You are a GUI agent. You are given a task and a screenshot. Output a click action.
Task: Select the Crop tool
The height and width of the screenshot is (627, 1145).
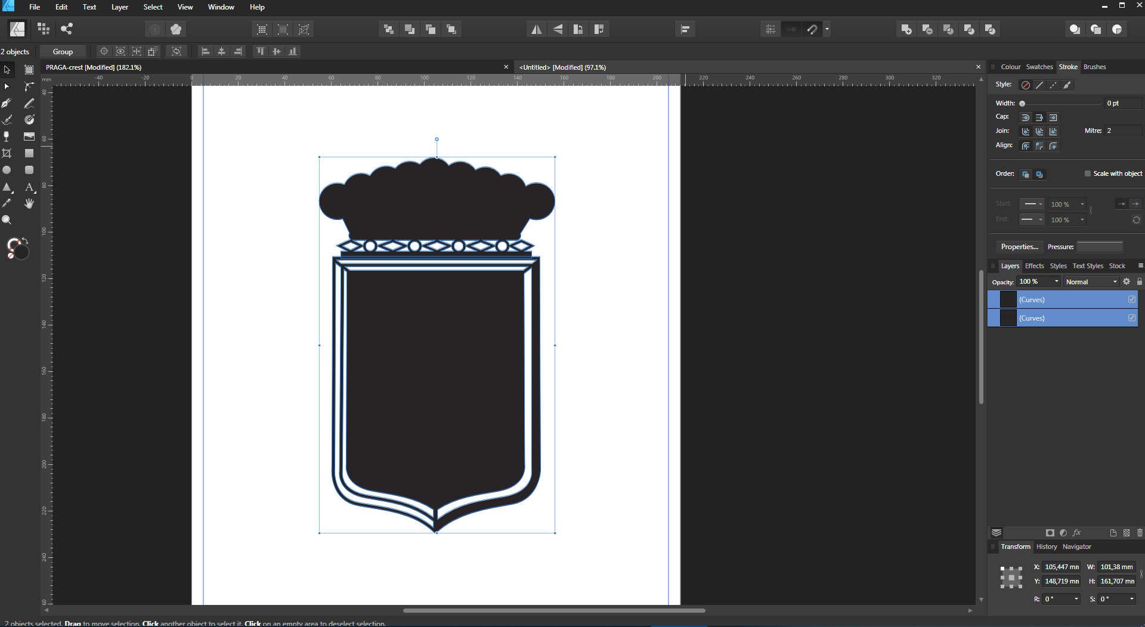tap(7, 153)
